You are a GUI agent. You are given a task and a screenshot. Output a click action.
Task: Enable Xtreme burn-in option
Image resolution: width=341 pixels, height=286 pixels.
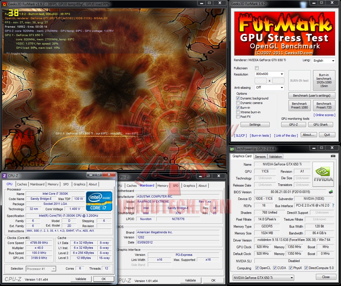point(238,112)
